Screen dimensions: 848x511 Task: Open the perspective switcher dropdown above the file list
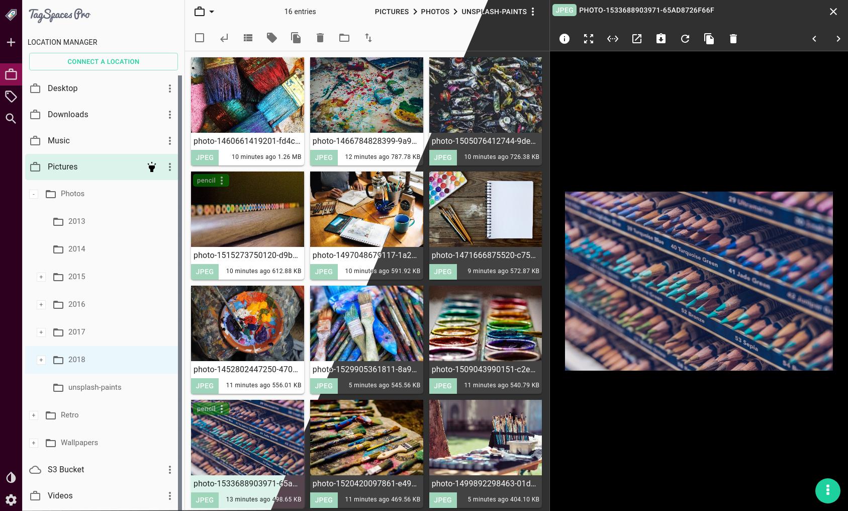pos(204,11)
